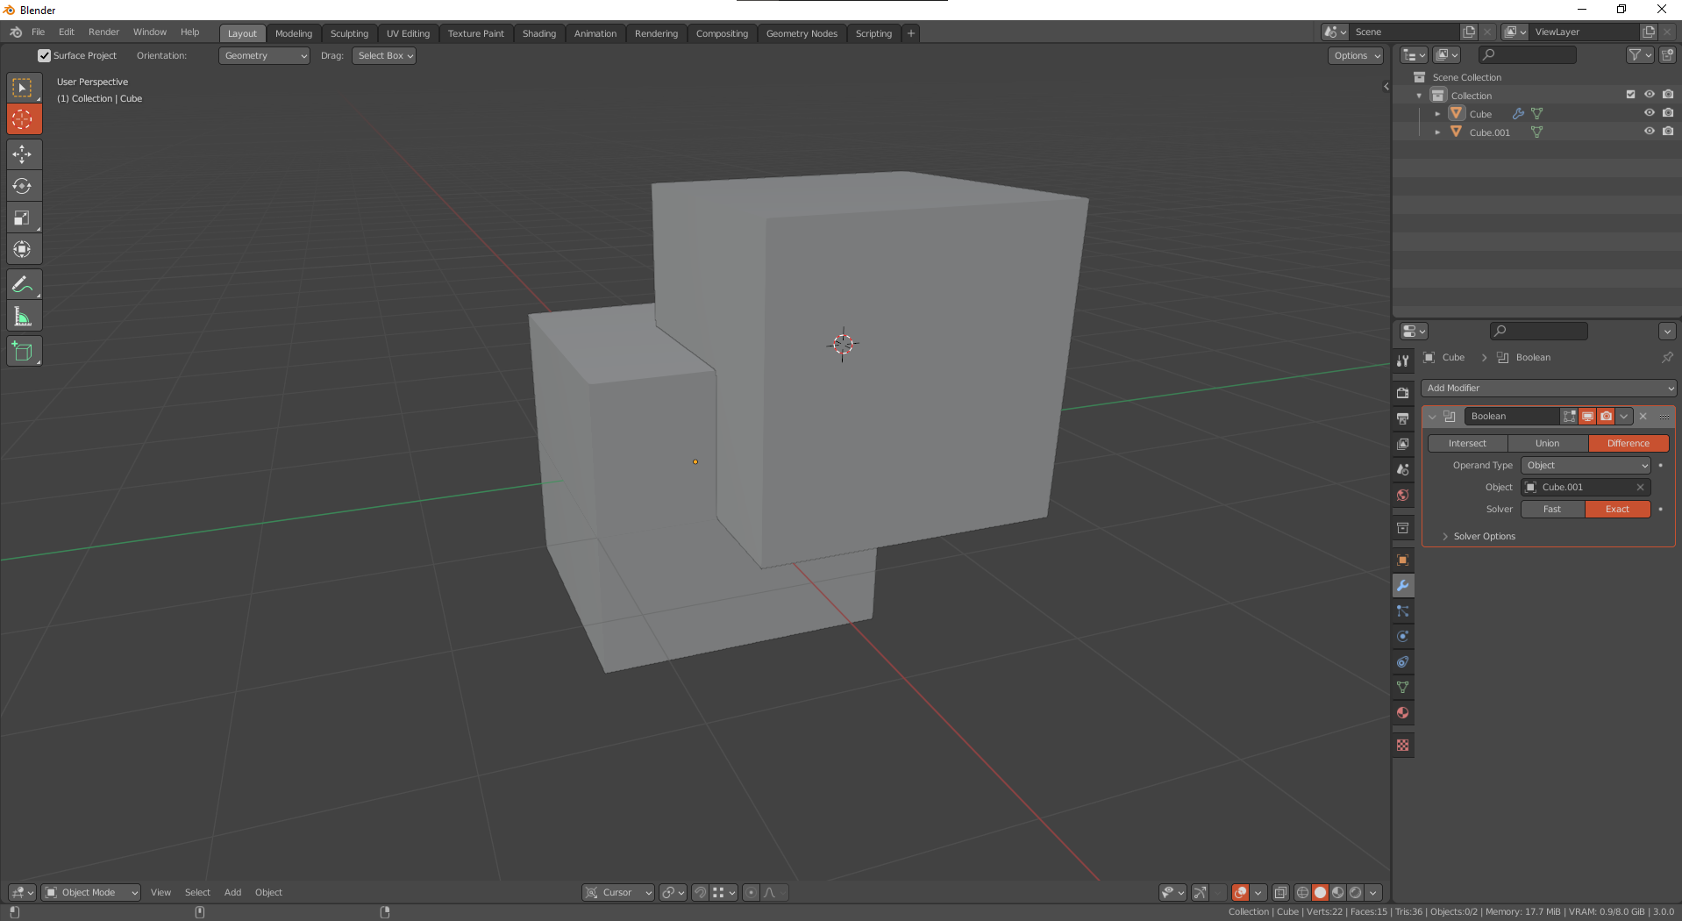
Task: Open the Render properties tab
Action: click(x=1403, y=393)
